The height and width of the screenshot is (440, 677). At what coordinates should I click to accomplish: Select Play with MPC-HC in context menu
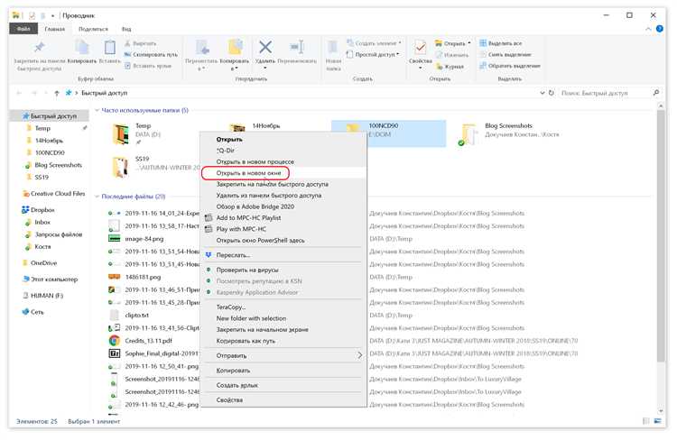coord(246,229)
